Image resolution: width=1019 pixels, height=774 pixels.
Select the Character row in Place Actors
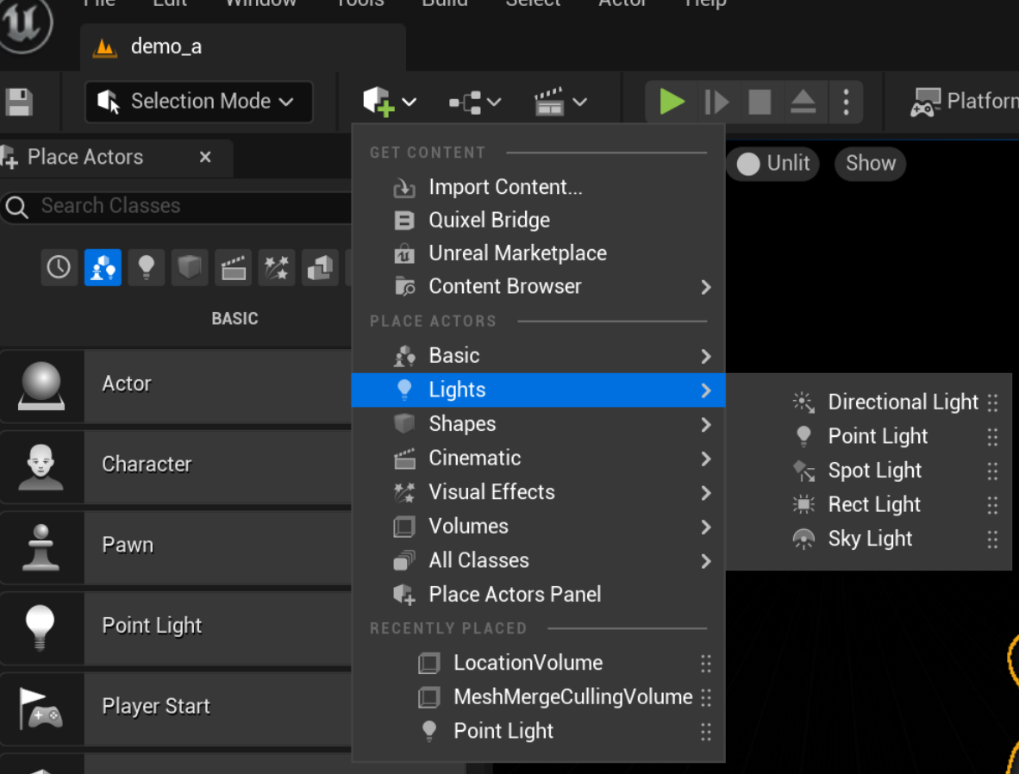(176, 466)
